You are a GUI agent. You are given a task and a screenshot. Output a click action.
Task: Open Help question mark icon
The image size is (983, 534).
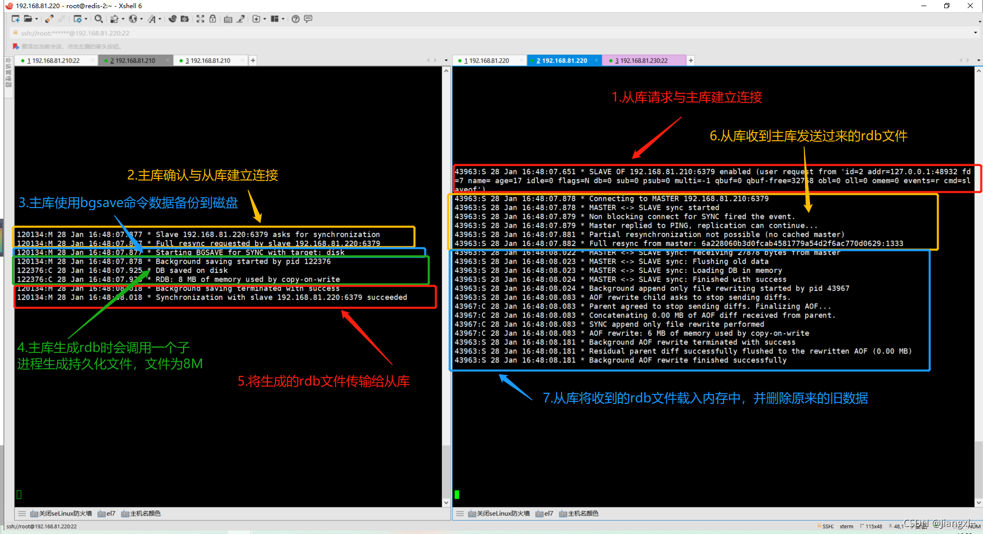tap(295, 19)
